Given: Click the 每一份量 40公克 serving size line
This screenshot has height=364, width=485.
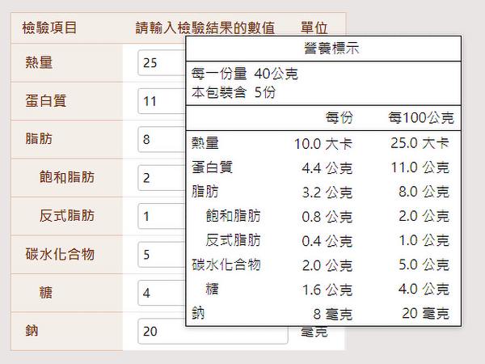Looking at the screenshot, I should coord(245,74).
